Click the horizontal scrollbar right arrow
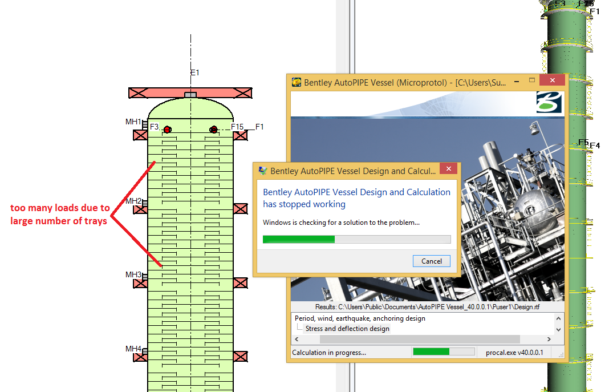The width and height of the screenshot is (613, 392). [x=549, y=339]
